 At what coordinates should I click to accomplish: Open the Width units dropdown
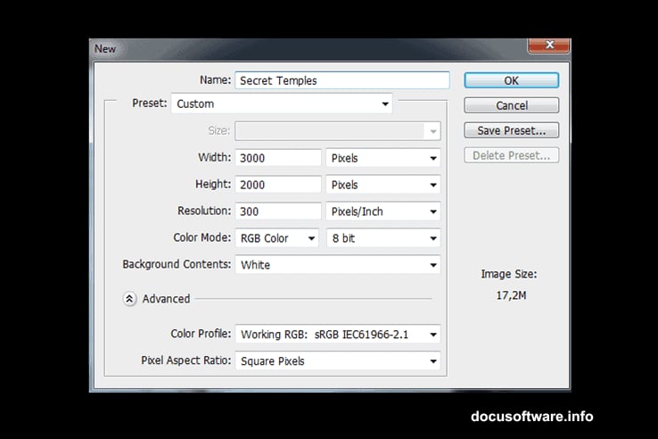pos(383,158)
